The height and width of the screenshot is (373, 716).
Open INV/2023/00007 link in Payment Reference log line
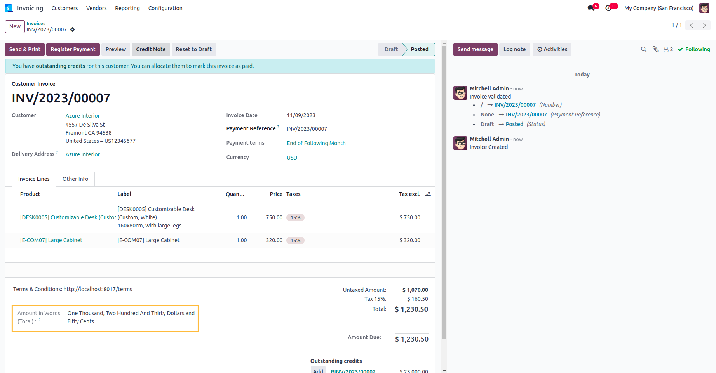point(526,115)
